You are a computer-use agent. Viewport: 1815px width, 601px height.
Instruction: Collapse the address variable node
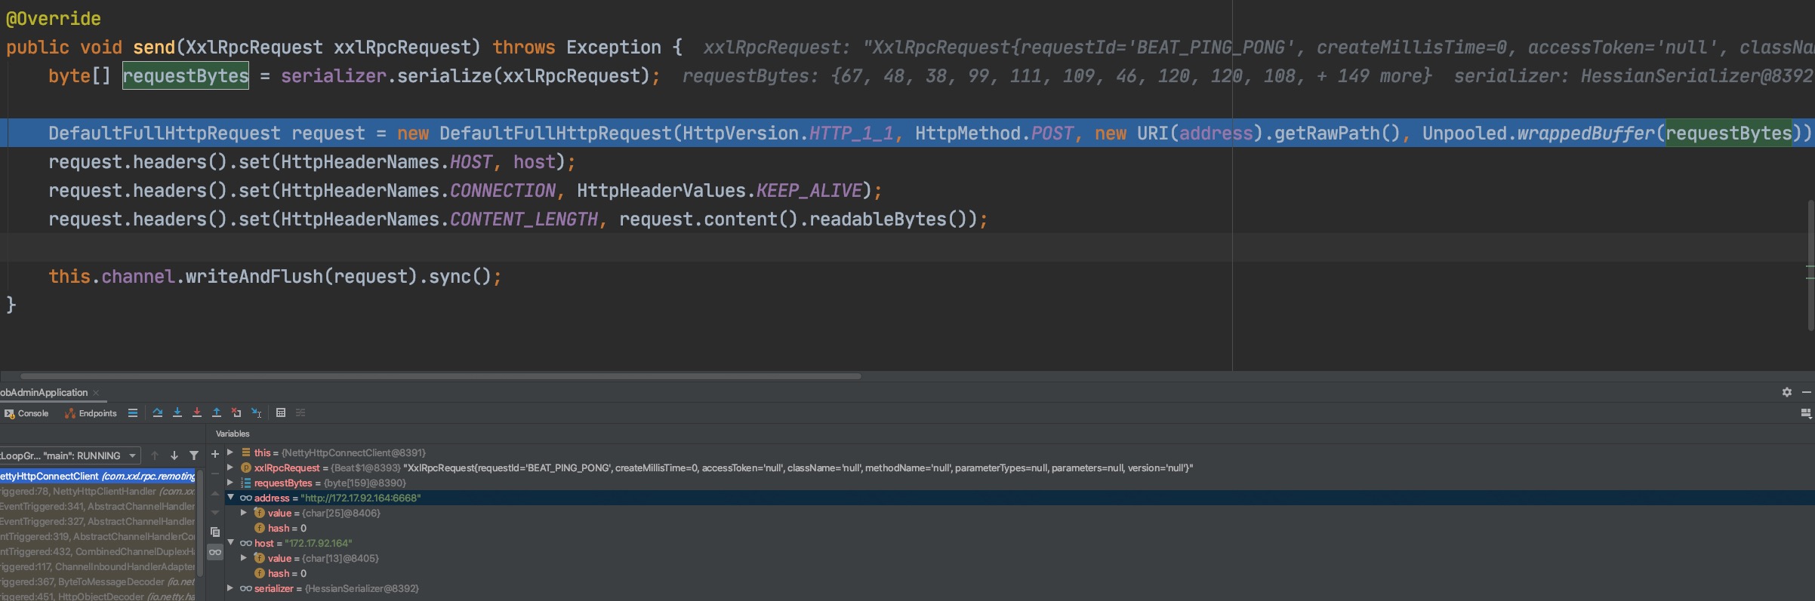coord(231,498)
